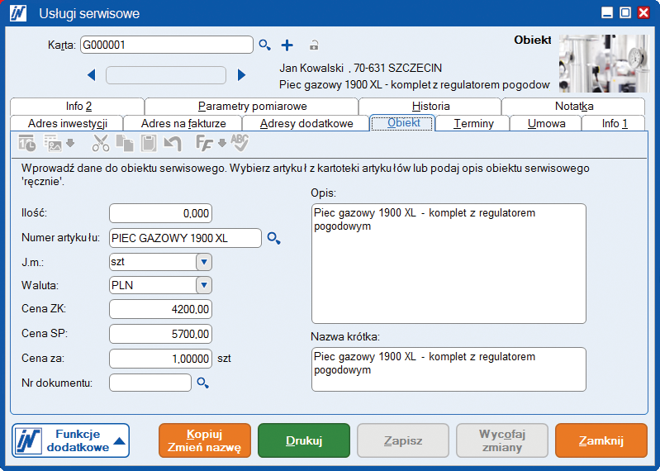This screenshot has width=660, height=471.
Task: Switch to the Historia tab
Action: pos(430,106)
